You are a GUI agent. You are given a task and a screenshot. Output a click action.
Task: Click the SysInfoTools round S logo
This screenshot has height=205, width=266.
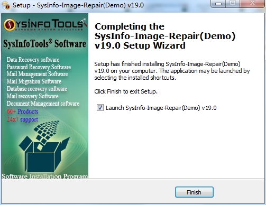[10, 25]
